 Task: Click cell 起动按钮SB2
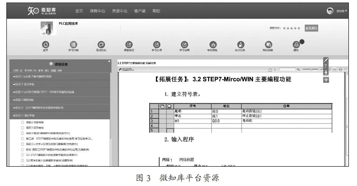287,111
